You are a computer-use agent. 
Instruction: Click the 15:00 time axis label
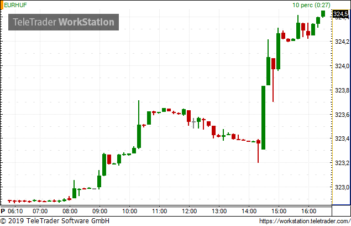click(x=279, y=211)
